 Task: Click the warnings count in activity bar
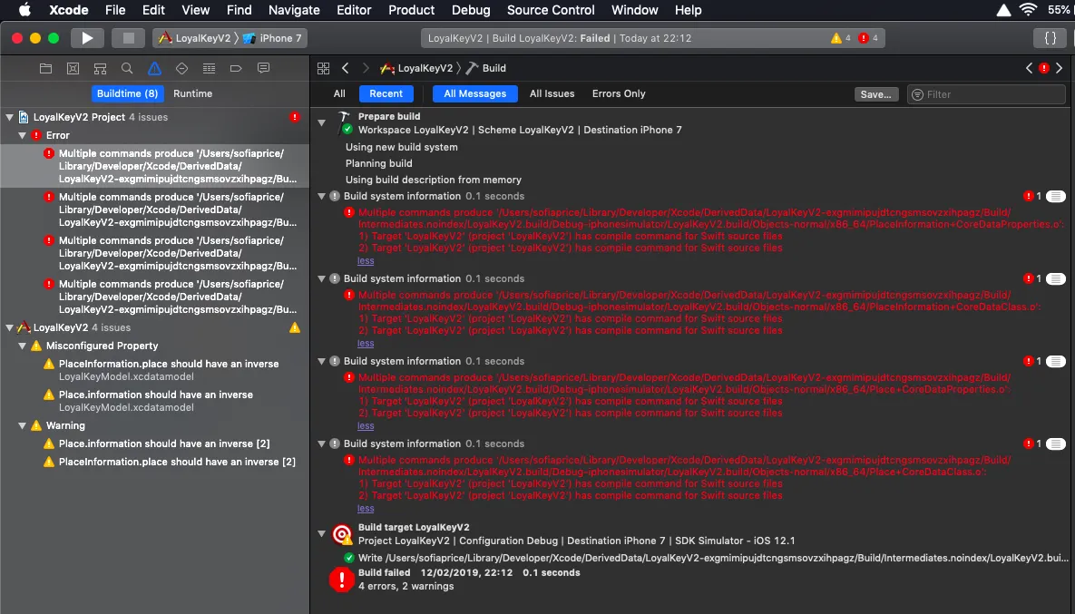click(x=841, y=38)
